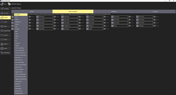Choose No Action from the list
Image resolution: width=176 pixels, height=95 pixels.
pos(21,15)
